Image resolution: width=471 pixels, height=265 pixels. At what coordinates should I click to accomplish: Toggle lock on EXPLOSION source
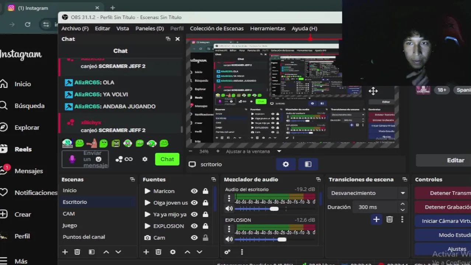[205, 226]
